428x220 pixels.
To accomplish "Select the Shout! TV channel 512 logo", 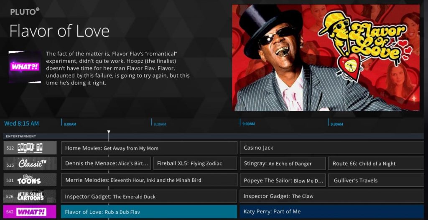I will pos(30,148).
